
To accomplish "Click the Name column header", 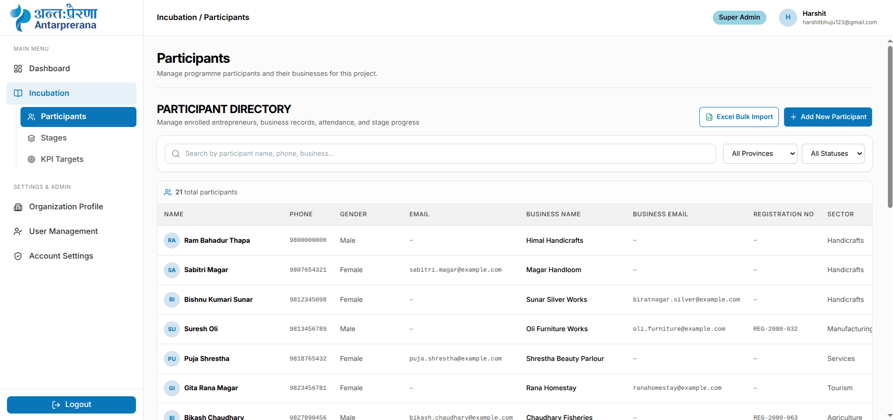I will coord(174,214).
